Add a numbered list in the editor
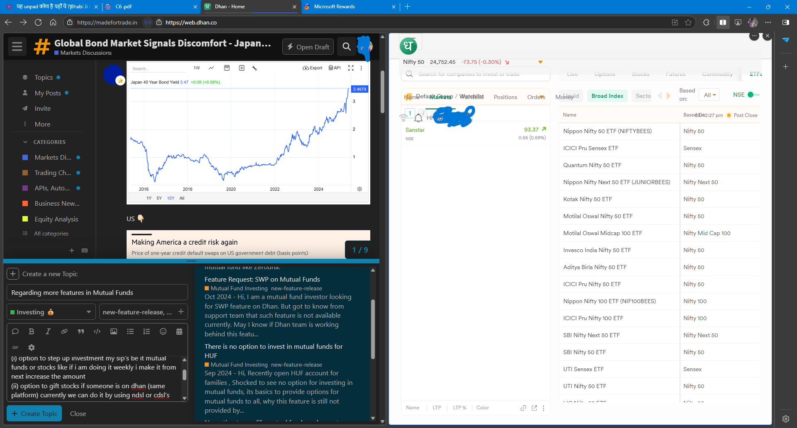797x428 pixels. point(147,331)
